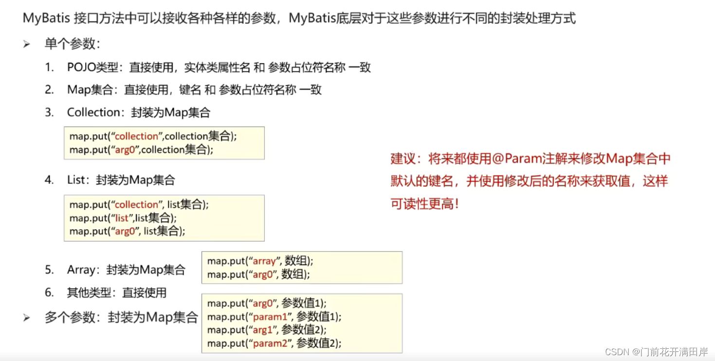Screen dimensions: 715x361
Task: Select "Collection：封装为Map集合" item
Action: pyautogui.click(x=139, y=112)
